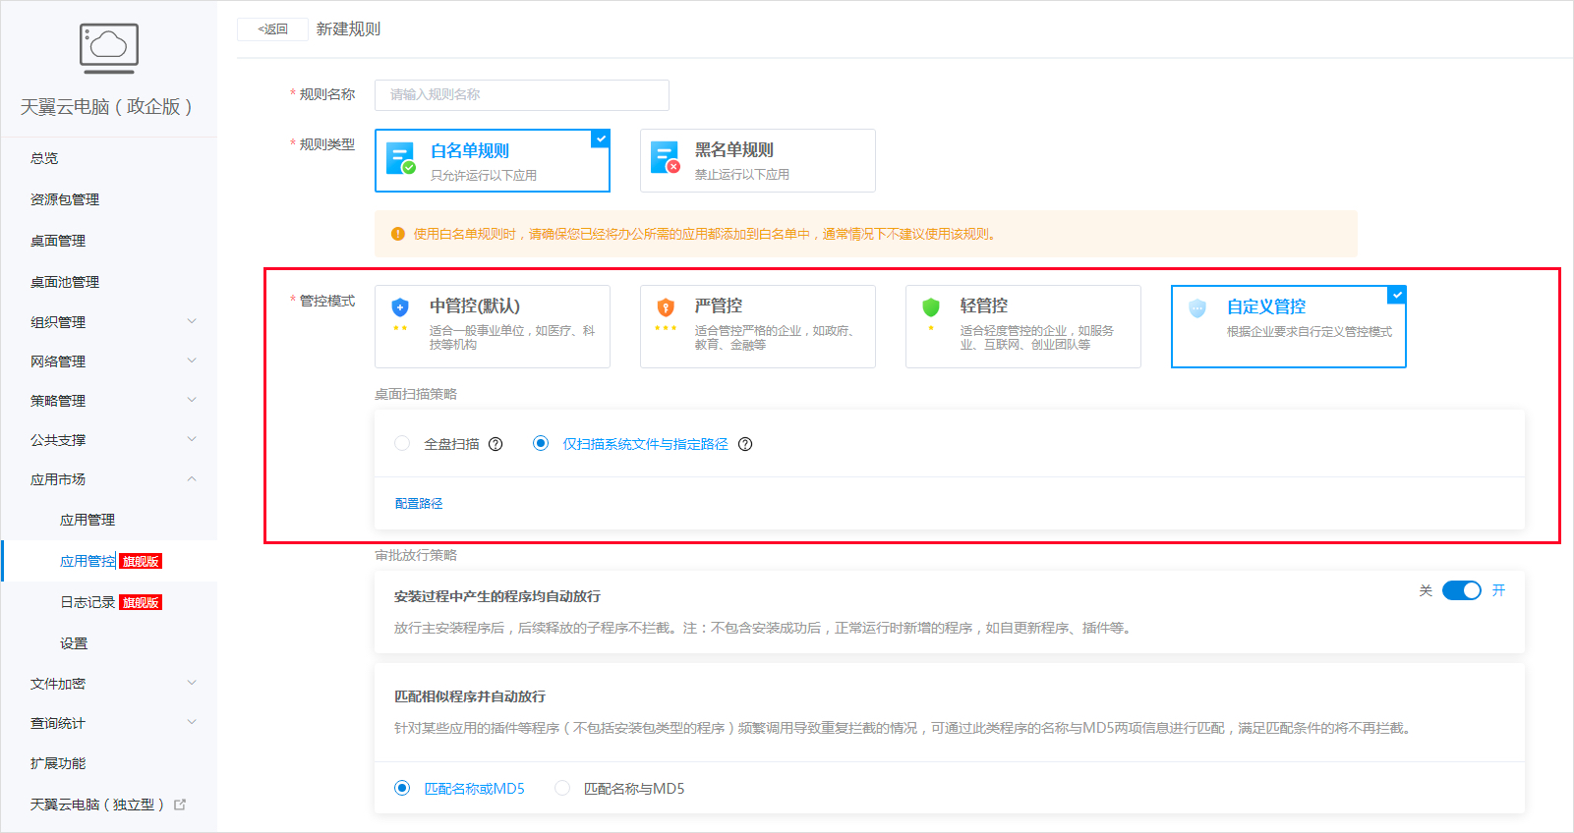The width and height of the screenshot is (1574, 833).
Task: Select the 中管控(默认) mode card
Action: click(x=493, y=326)
